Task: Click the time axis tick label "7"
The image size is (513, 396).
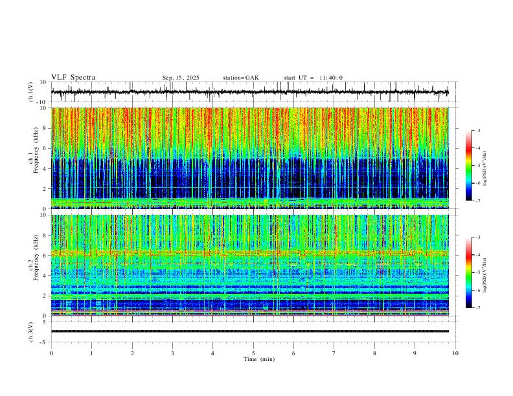Action: pyautogui.click(x=334, y=353)
